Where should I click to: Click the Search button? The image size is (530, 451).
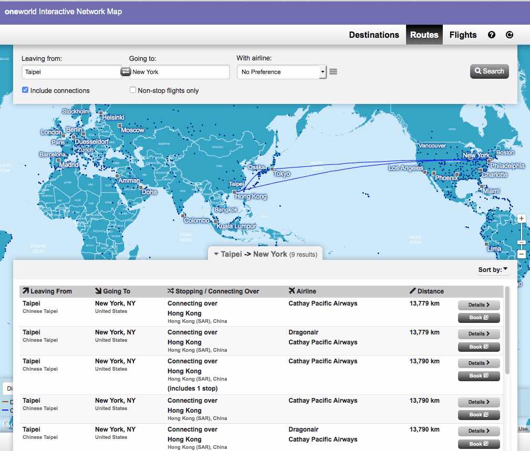click(489, 71)
